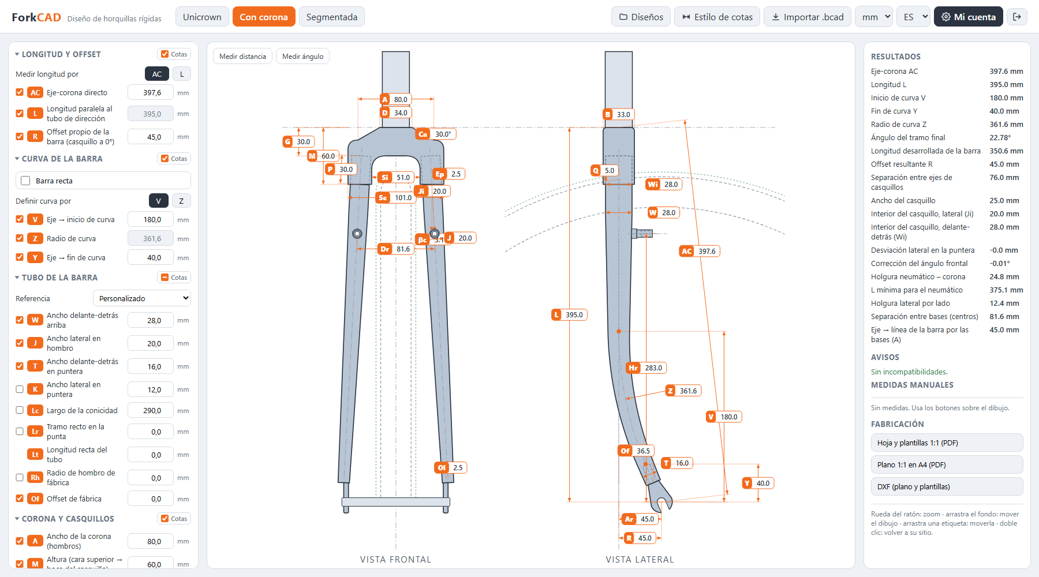Click the Offset propio de la barra field
The image size is (1039, 577).
tap(151, 137)
